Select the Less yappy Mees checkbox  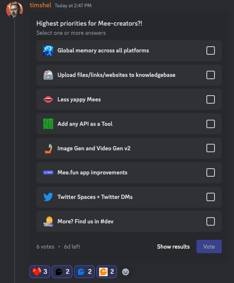211,99
